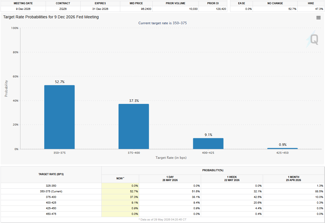Click the 325-350 target rate row label
Screen dimensions: 325x223
click(x=51, y=186)
